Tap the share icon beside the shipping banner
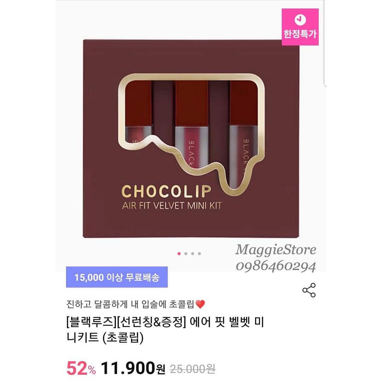382x382 pixels. click(x=309, y=290)
